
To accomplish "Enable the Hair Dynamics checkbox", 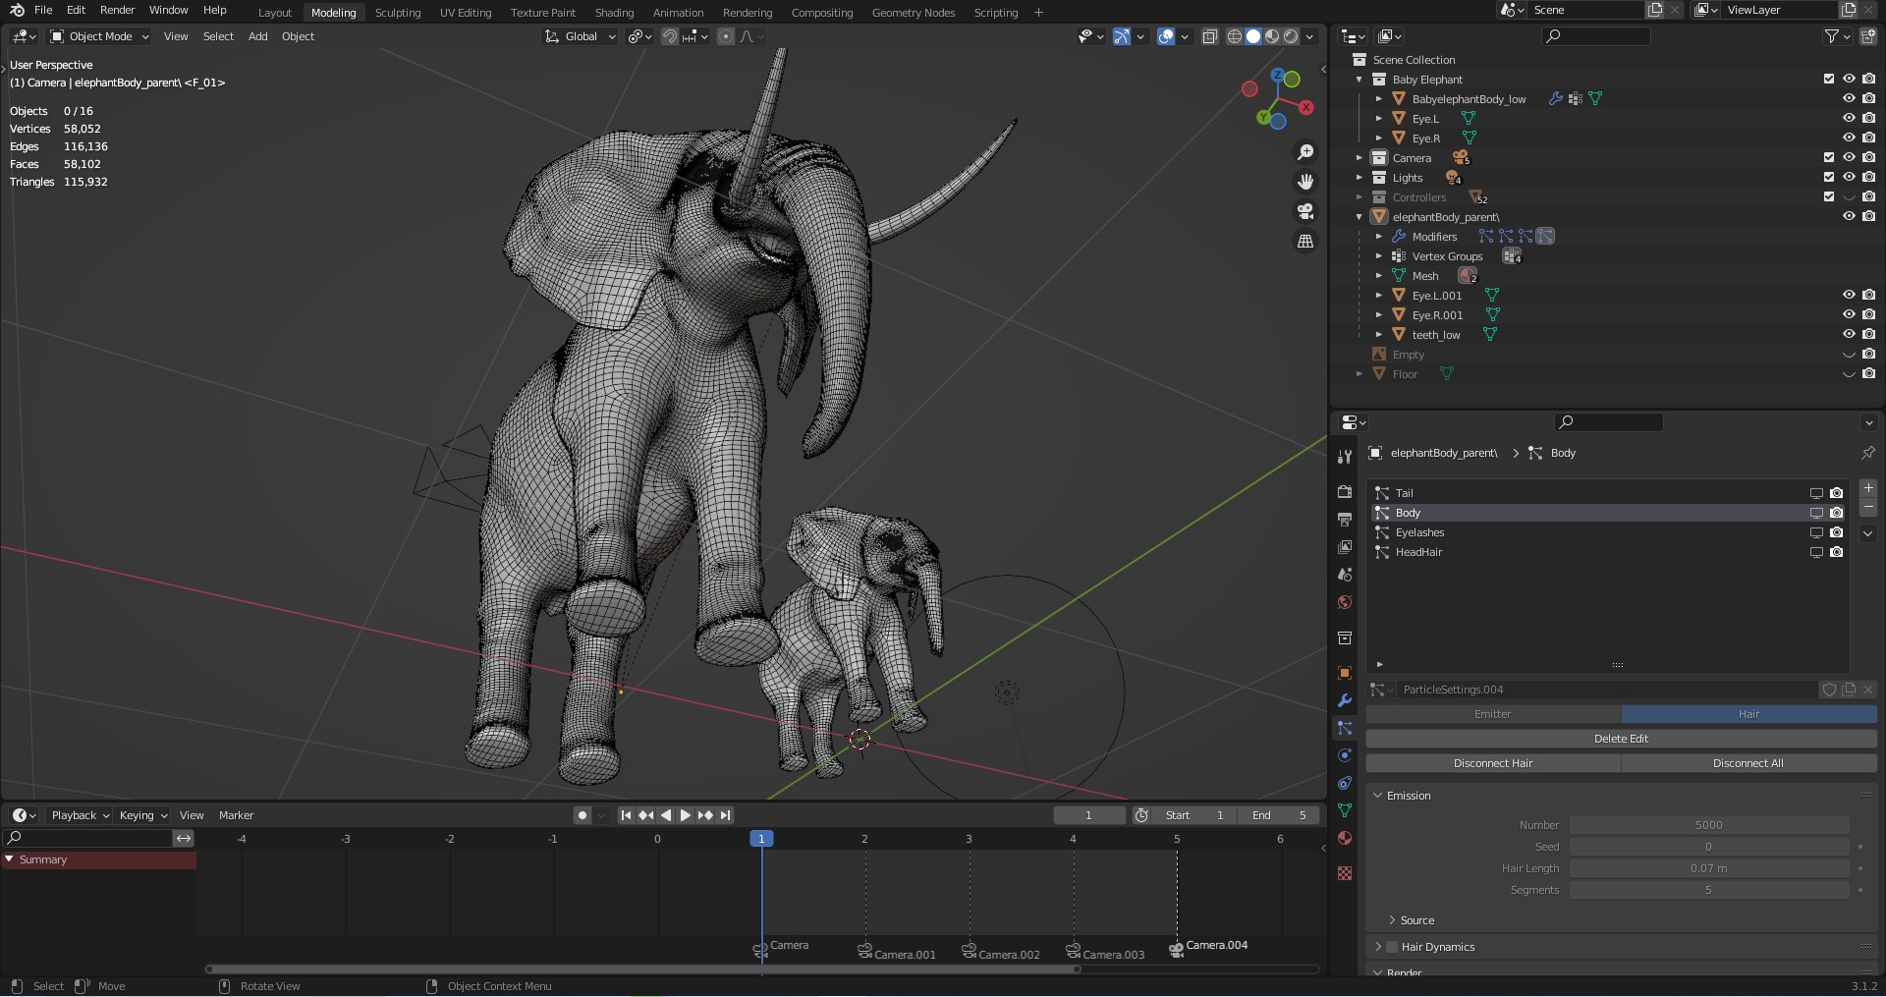I will click(x=1391, y=947).
